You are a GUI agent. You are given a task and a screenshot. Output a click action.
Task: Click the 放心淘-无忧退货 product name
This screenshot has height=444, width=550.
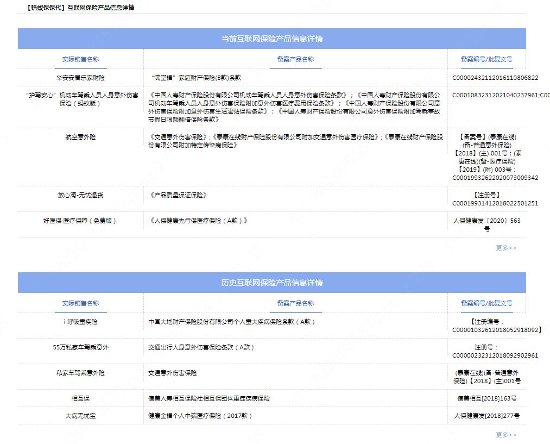81,195
